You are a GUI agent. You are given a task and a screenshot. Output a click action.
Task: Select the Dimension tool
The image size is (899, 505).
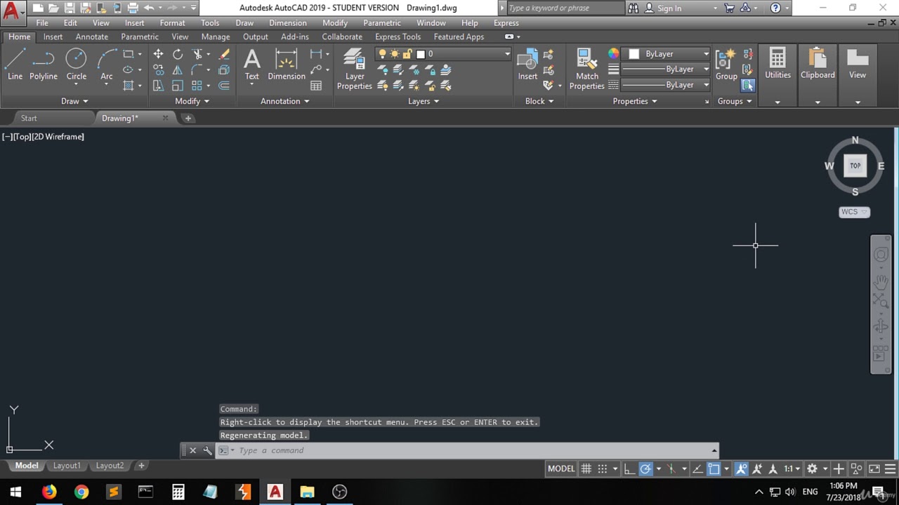point(287,65)
